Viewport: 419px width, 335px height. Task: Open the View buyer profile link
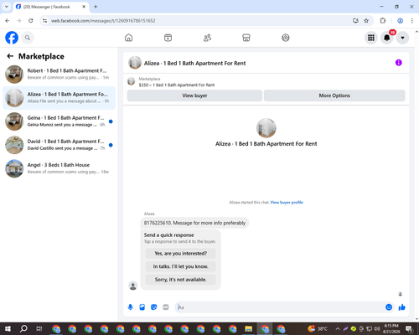pyautogui.click(x=287, y=203)
